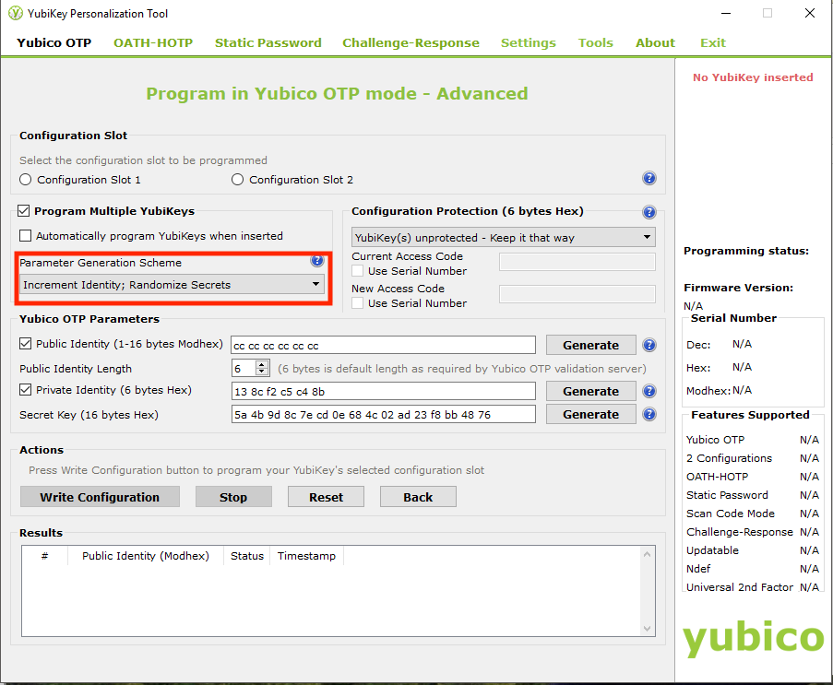This screenshot has height=685, width=833.
Task: Open help icon beside Public Identity Generate
Action: coord(649,345)
